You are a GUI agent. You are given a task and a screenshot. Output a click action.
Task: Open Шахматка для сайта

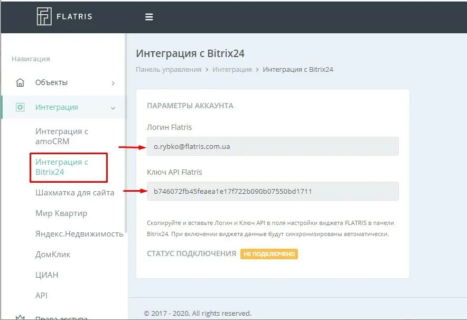[x=75, y=193]
